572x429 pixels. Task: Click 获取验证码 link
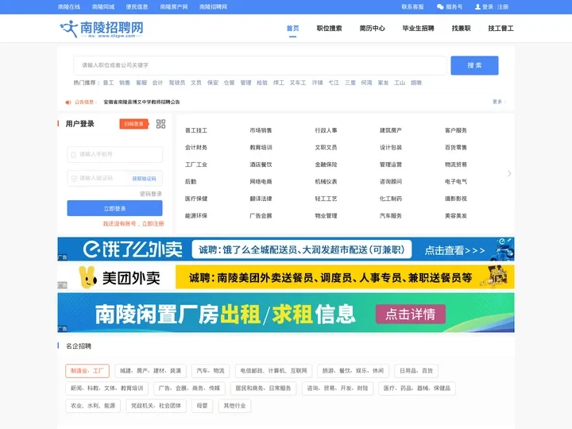tap(144, 179)
